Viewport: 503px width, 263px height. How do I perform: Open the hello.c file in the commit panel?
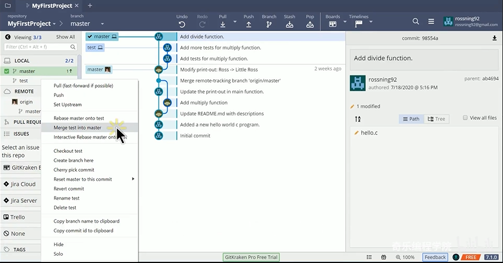pyautogui.click(x=369, y=133)
